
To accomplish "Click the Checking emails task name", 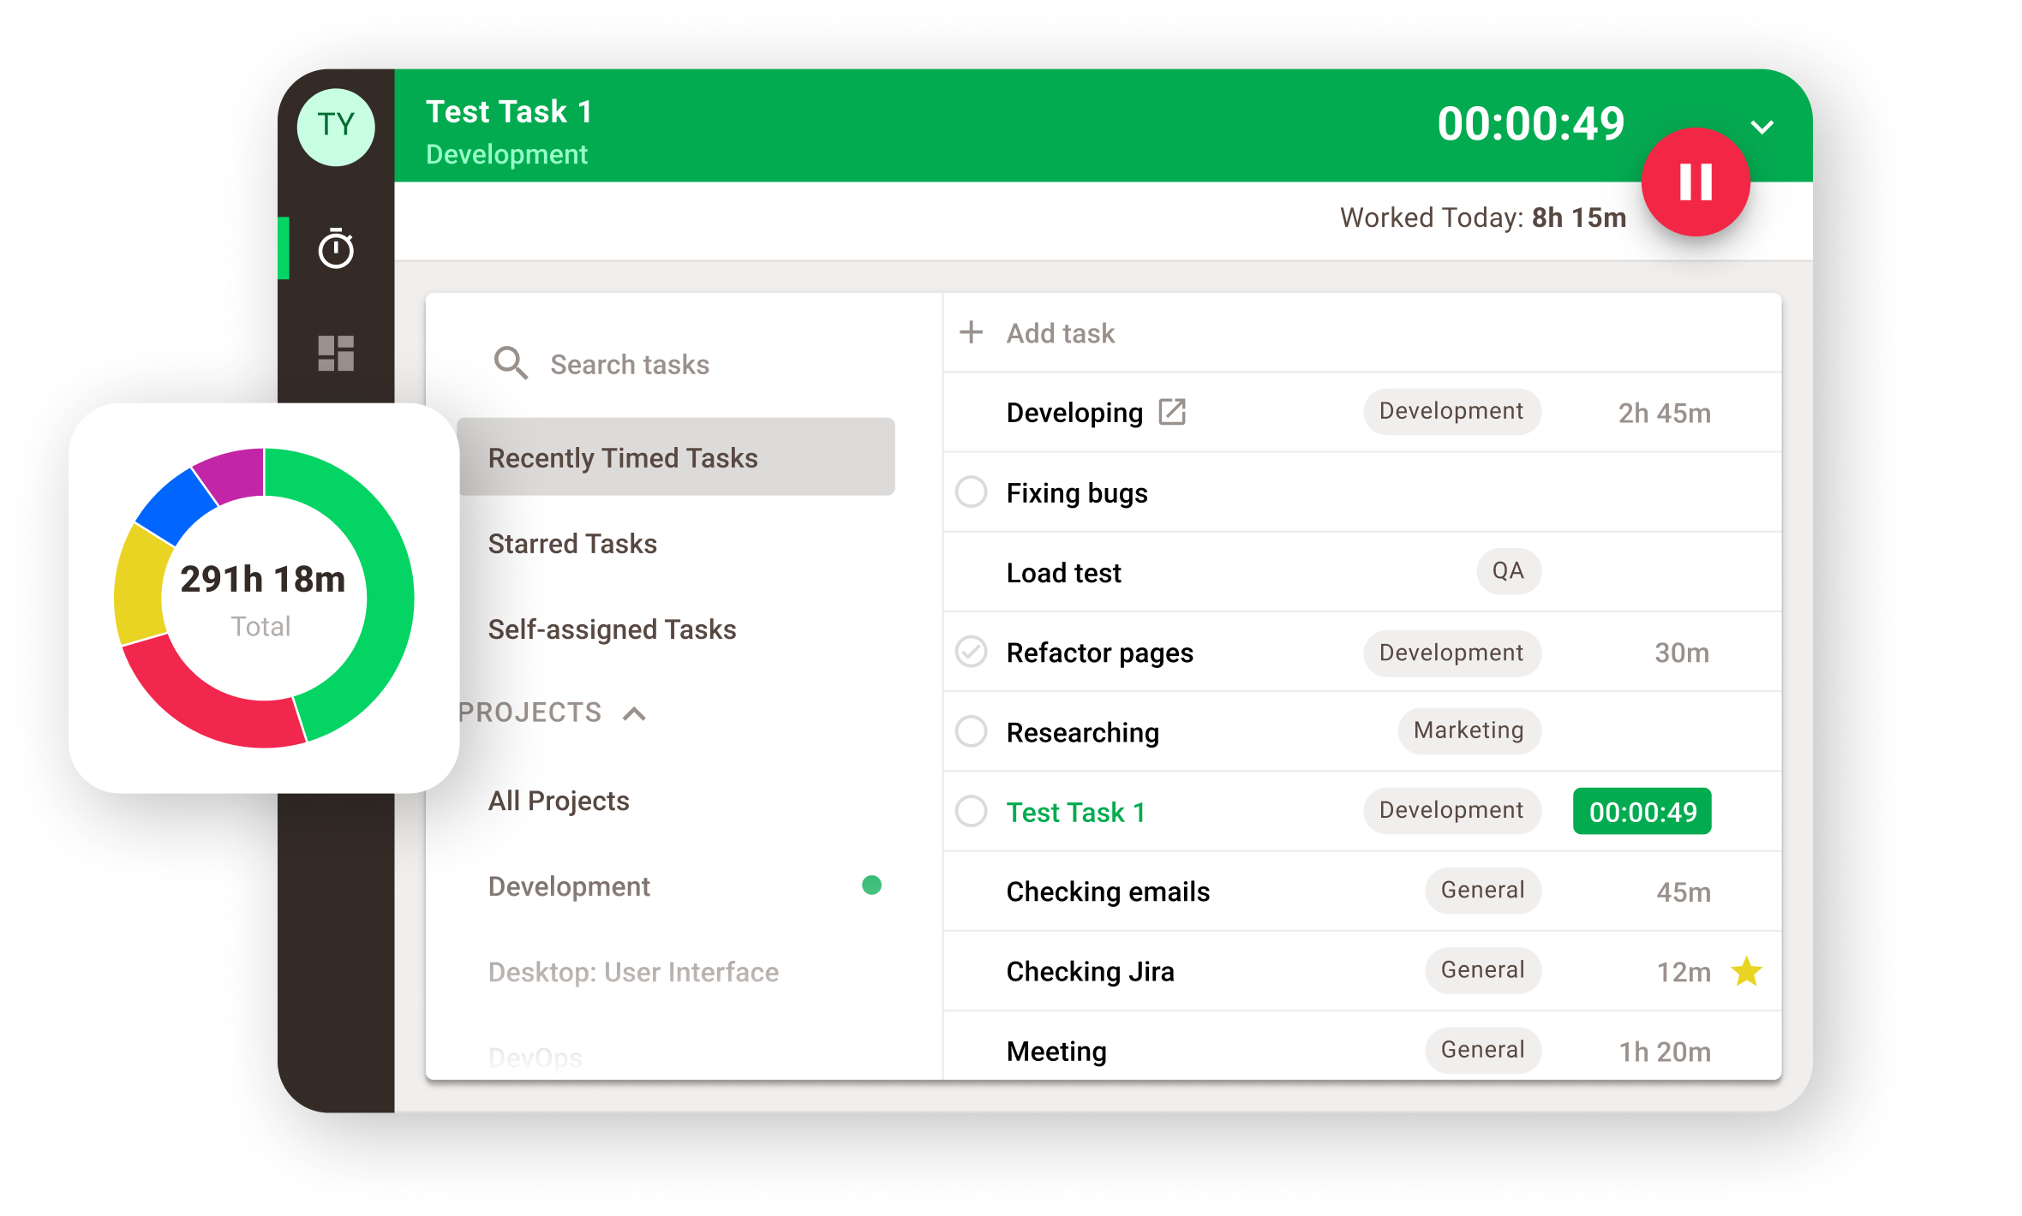I will pyautogui.click(x=1108, y=891).
